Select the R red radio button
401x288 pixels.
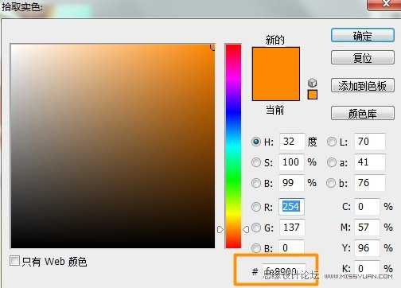pos(256,207)
